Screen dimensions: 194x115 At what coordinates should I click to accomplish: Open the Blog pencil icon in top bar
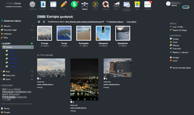[x=64, y=4]
